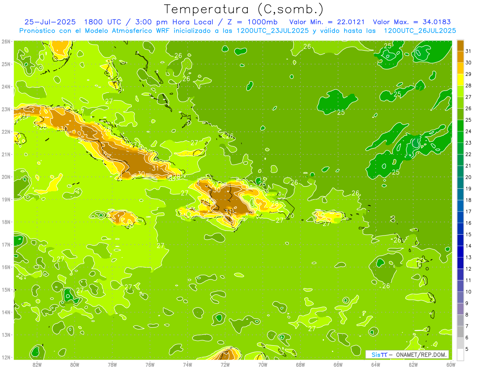
Task: Click the color bar segment between 26 and 27
Action: [460, 102]
